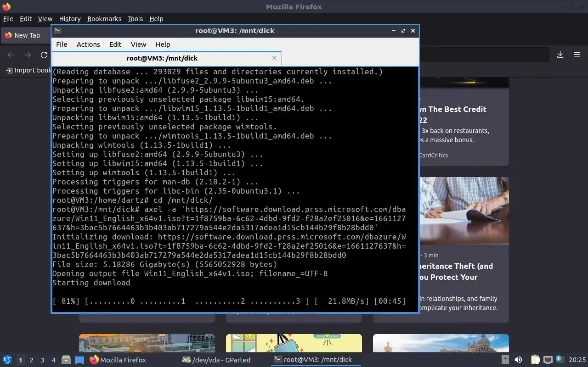Open update notifier tray icon
This screenshot has width=588, height=367.
(560, 360)
